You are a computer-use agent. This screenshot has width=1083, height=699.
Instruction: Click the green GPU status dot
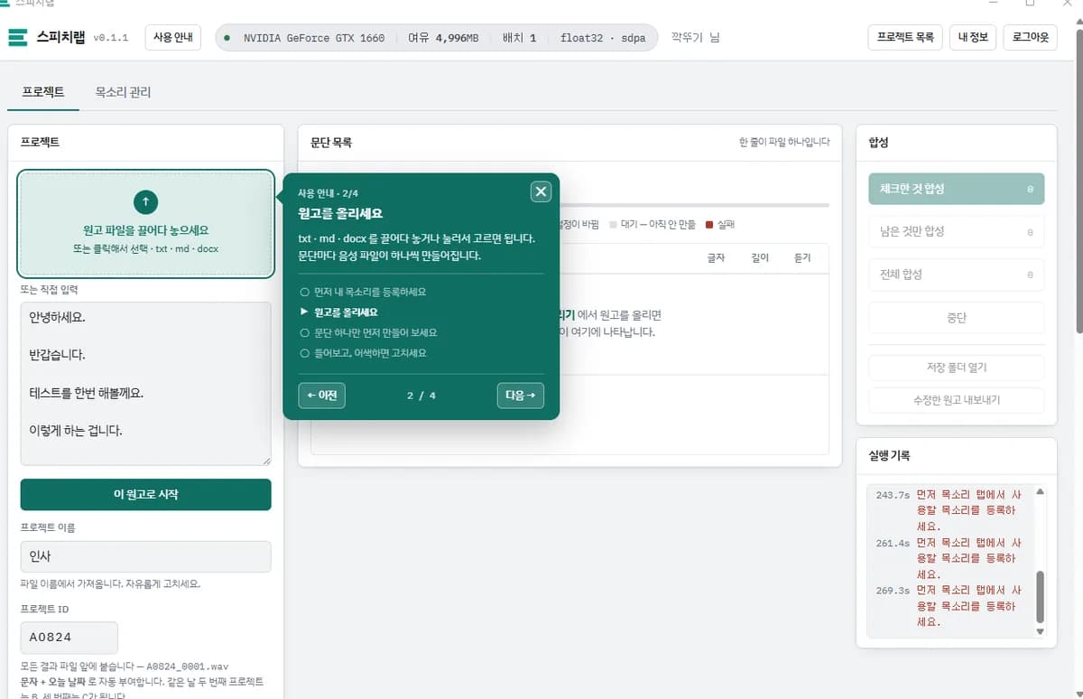[x=227, y=38]
